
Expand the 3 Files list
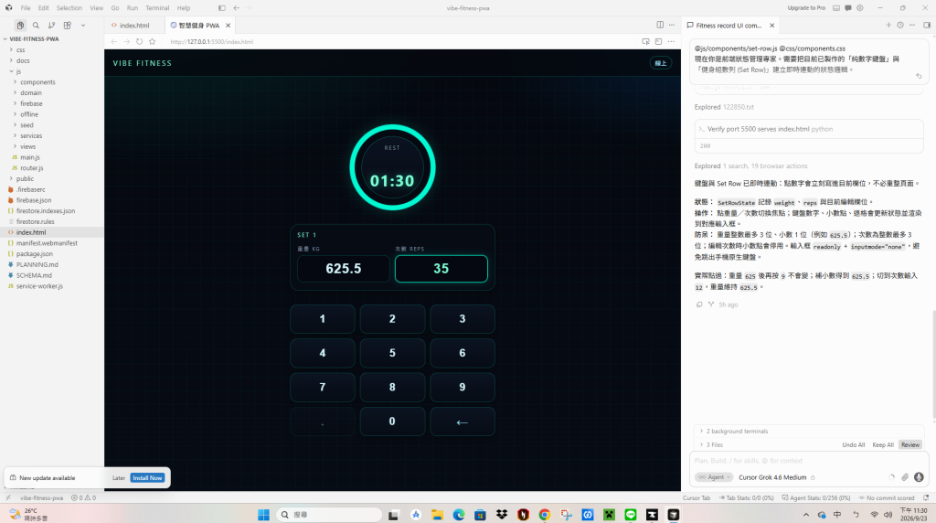point(714,444)
